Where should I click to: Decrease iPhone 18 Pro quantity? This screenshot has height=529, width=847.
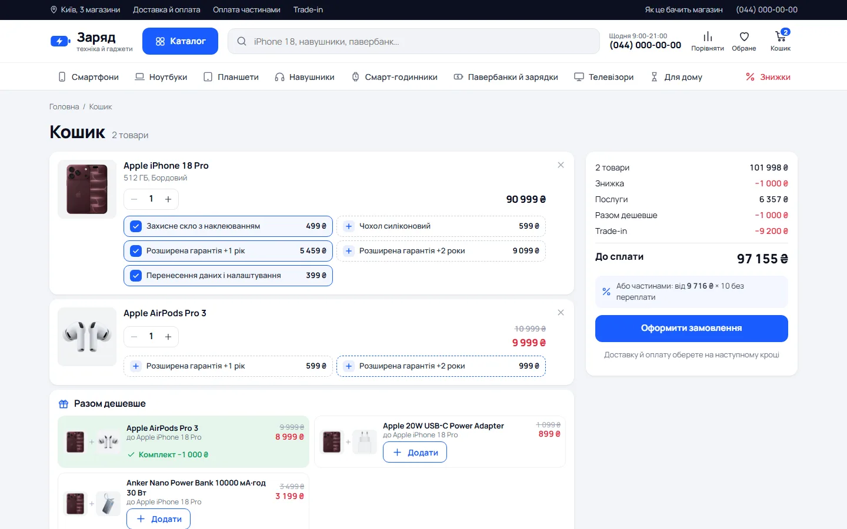point(134,199)
